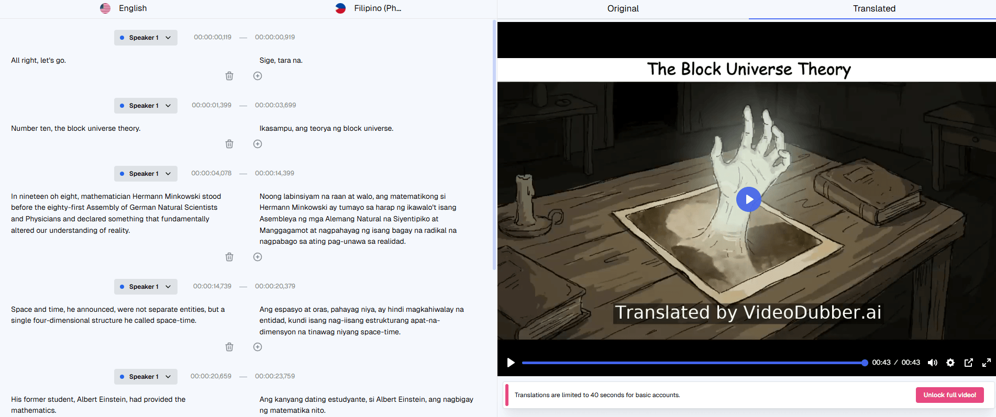Add segment after the Hermann Minkowski translation

pos(258,257)
